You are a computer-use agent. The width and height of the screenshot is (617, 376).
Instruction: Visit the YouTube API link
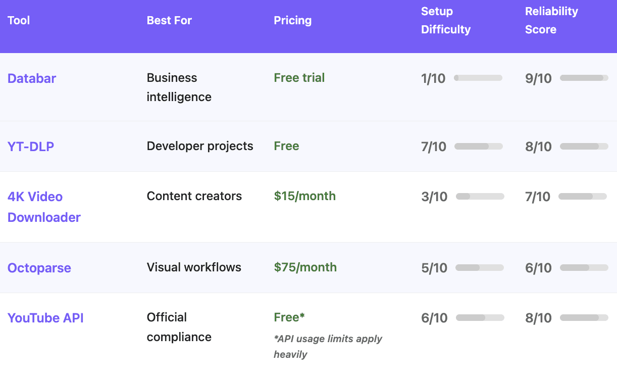[45, 318]
